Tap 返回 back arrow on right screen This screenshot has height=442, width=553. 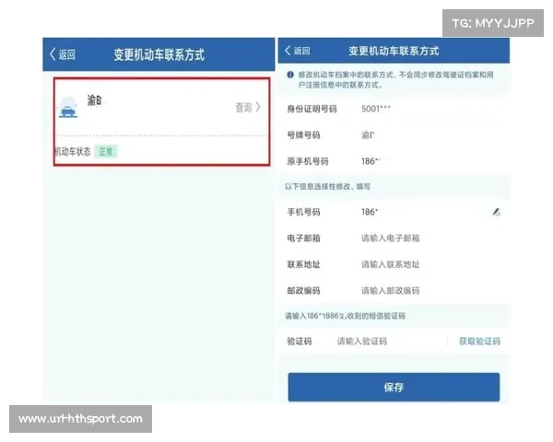coord(298,51)
